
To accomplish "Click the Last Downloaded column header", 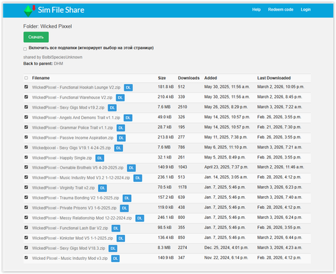I will click(x=274, y=78).
